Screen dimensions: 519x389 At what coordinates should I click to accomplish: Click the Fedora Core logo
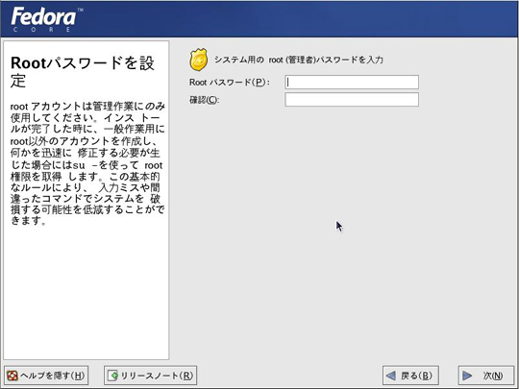pyautogui.click(x=47, y=19)
